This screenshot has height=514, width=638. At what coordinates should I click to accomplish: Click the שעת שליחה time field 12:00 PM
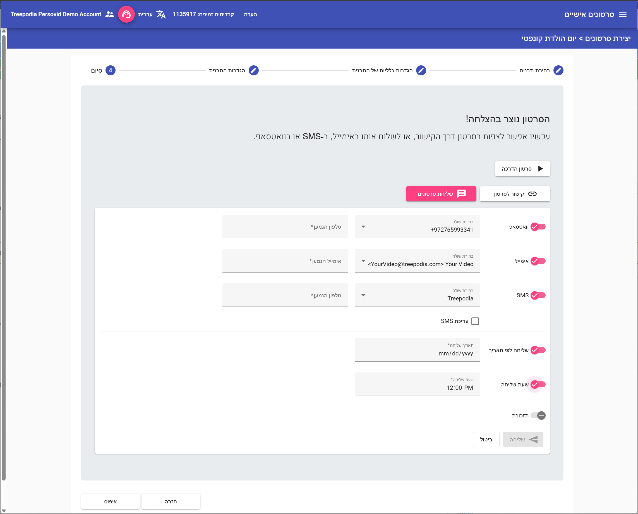(417, 384)
